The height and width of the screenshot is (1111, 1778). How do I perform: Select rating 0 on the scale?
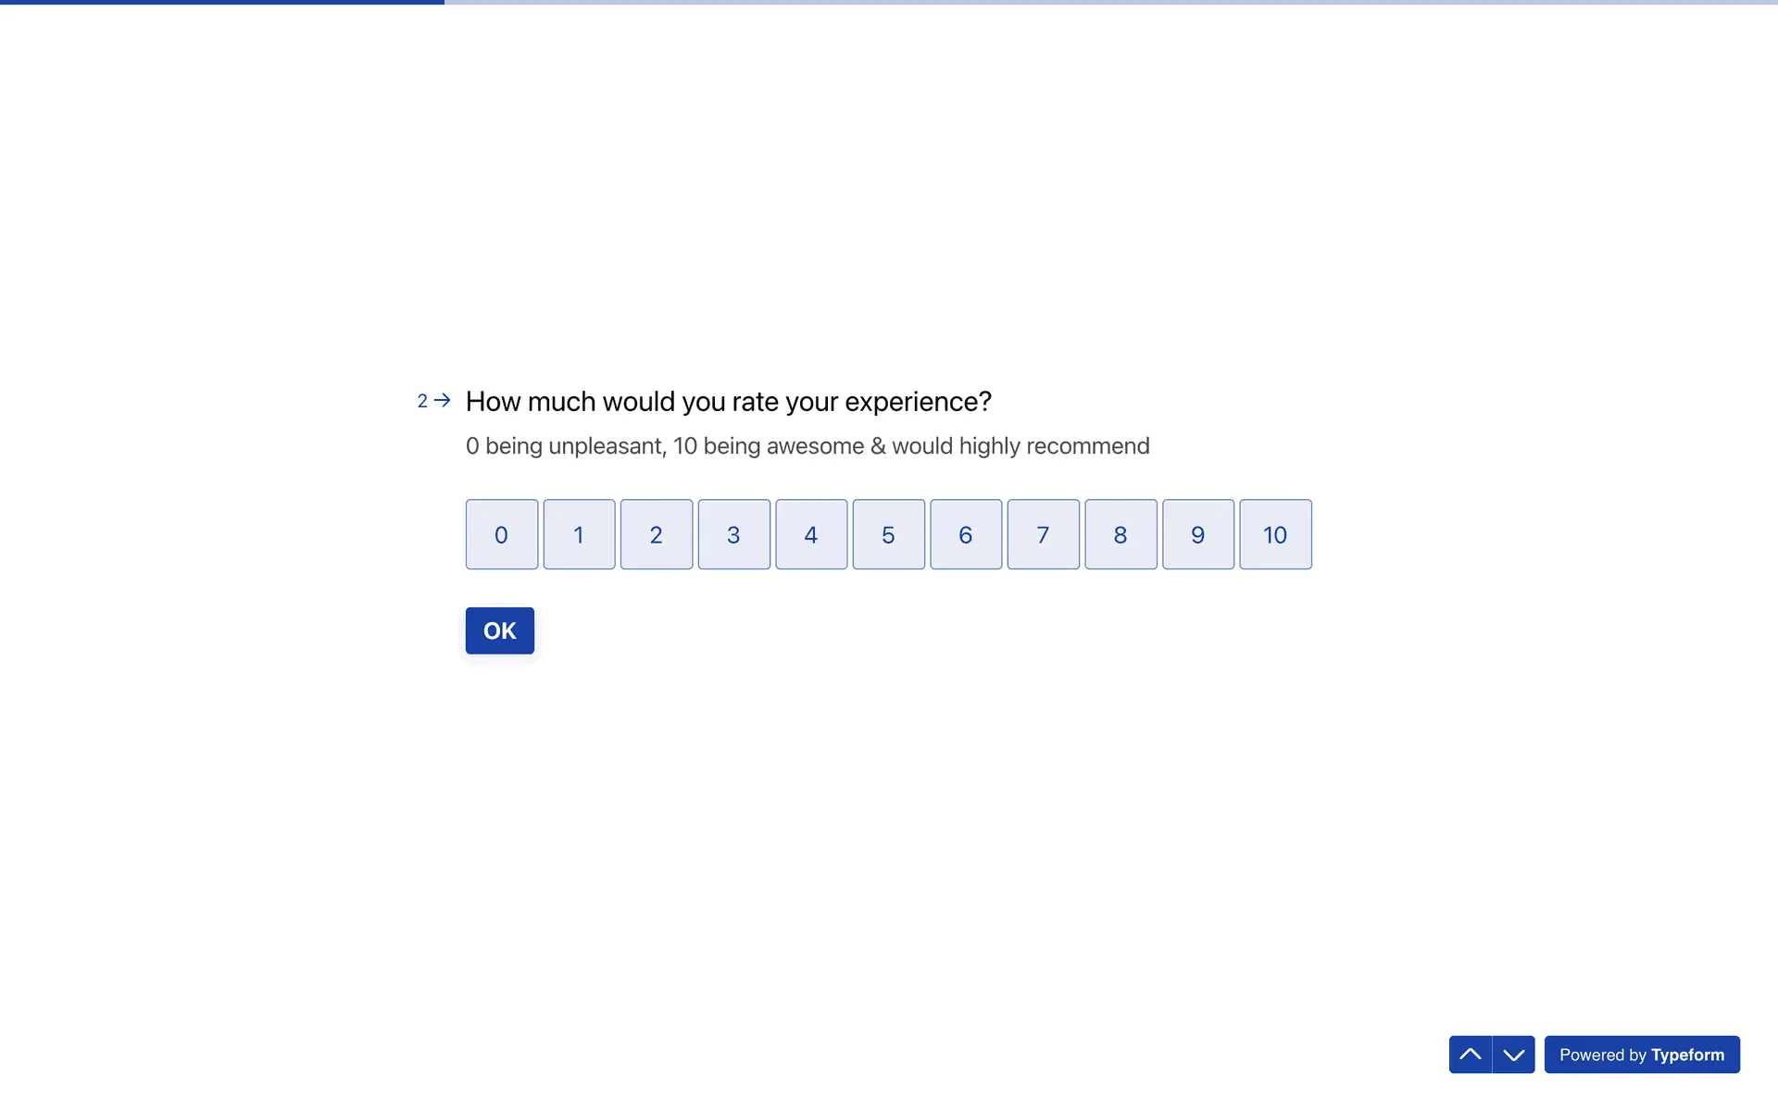[x=501, y=534]
